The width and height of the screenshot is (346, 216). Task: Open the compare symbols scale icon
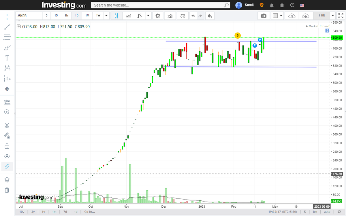[x=183, y=16]
